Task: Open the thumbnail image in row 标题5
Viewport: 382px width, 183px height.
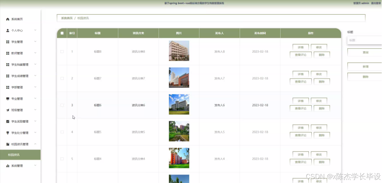Action: coord(179,131)
